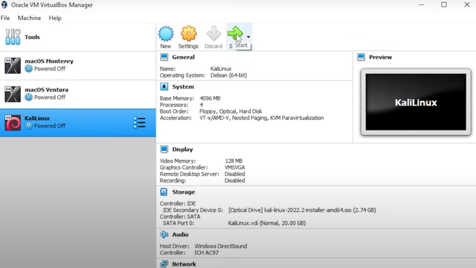This screenshot has height=268, width=476.
Task: Click the KaliLinux.vdi SATA disk entry
Action: (x=267, y=223)
